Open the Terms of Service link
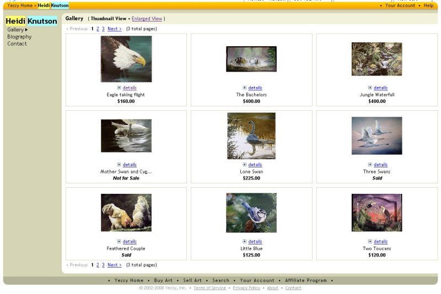The width and height of the screenshot is (441, 294). (210, 288)
